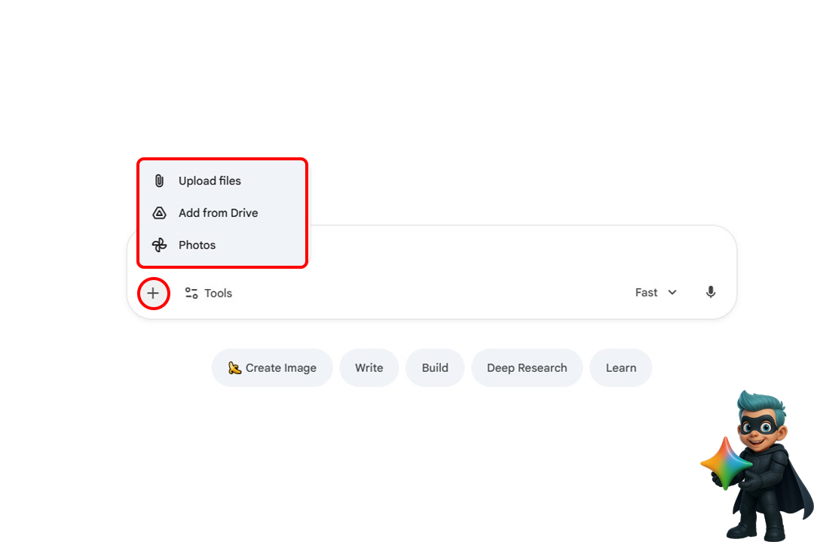Click the Tools sliders icon
This screenshot has height=542, width=814.
(x=190, y=293)
